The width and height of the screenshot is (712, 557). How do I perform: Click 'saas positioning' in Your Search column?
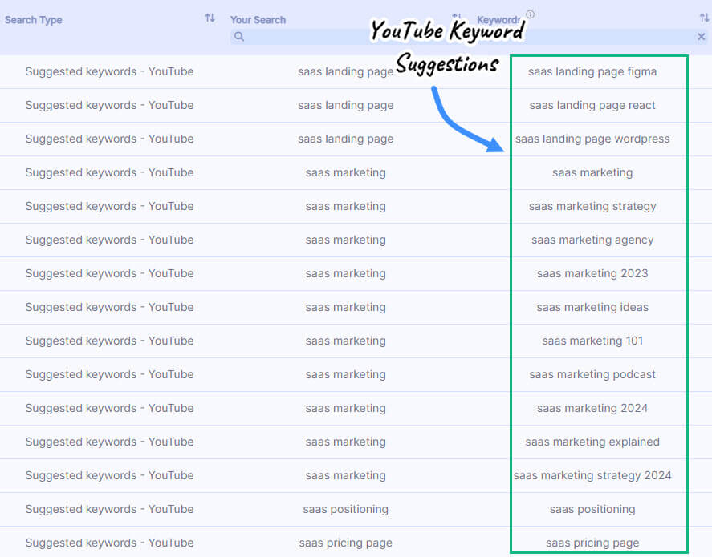pos(345,510)
